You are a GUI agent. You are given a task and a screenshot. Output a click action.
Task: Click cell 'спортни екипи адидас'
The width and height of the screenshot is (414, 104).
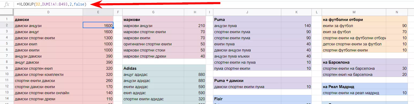point(153,99)
